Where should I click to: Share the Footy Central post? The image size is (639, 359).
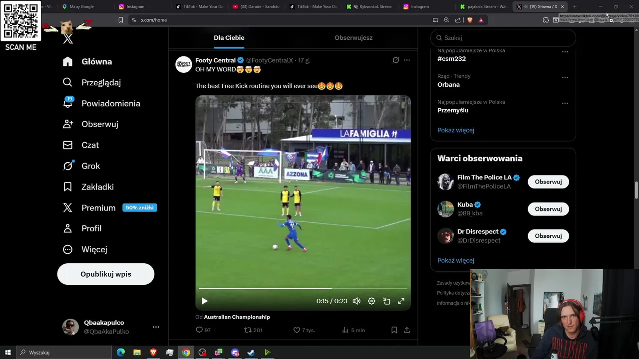[407, 330]
